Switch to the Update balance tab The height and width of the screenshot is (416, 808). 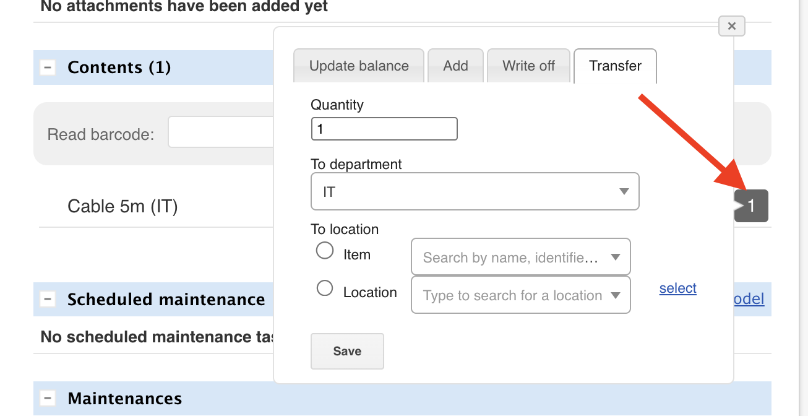[x=359, y=66]
